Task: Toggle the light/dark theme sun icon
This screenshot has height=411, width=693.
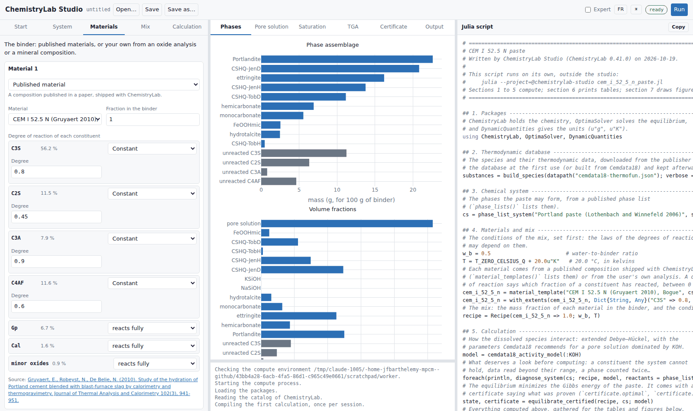Action: click(636, 10)
